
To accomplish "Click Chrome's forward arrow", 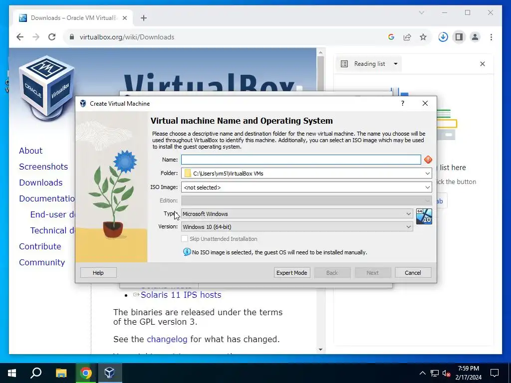I will point(36,37).
